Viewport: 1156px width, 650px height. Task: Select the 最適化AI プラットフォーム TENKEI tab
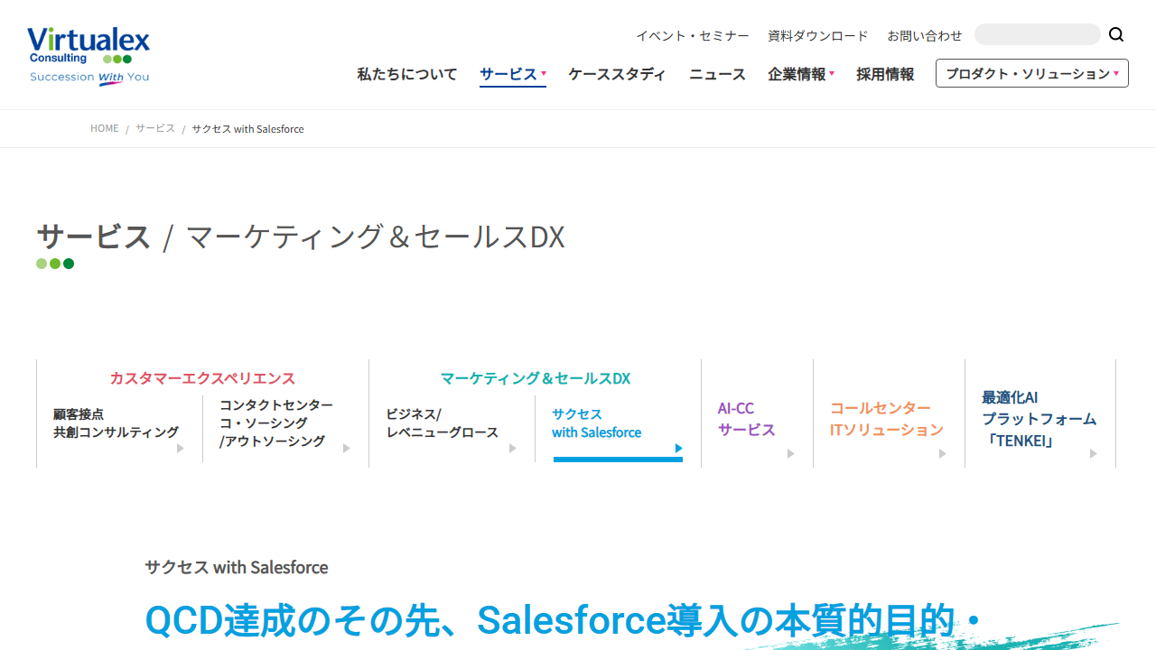[1040, 413]
